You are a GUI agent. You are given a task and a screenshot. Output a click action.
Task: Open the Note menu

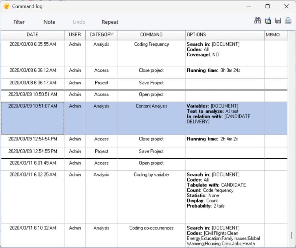click(49, 22)
